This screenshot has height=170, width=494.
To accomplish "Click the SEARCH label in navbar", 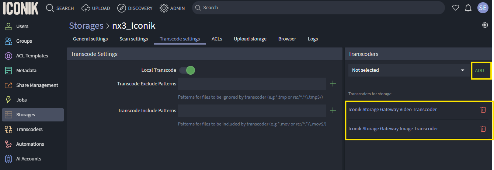I will coord(65,8).
